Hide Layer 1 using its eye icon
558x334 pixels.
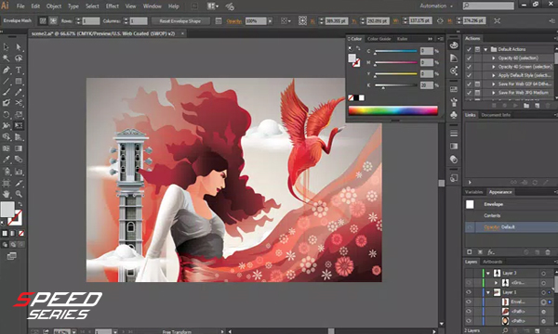[469, 292]
